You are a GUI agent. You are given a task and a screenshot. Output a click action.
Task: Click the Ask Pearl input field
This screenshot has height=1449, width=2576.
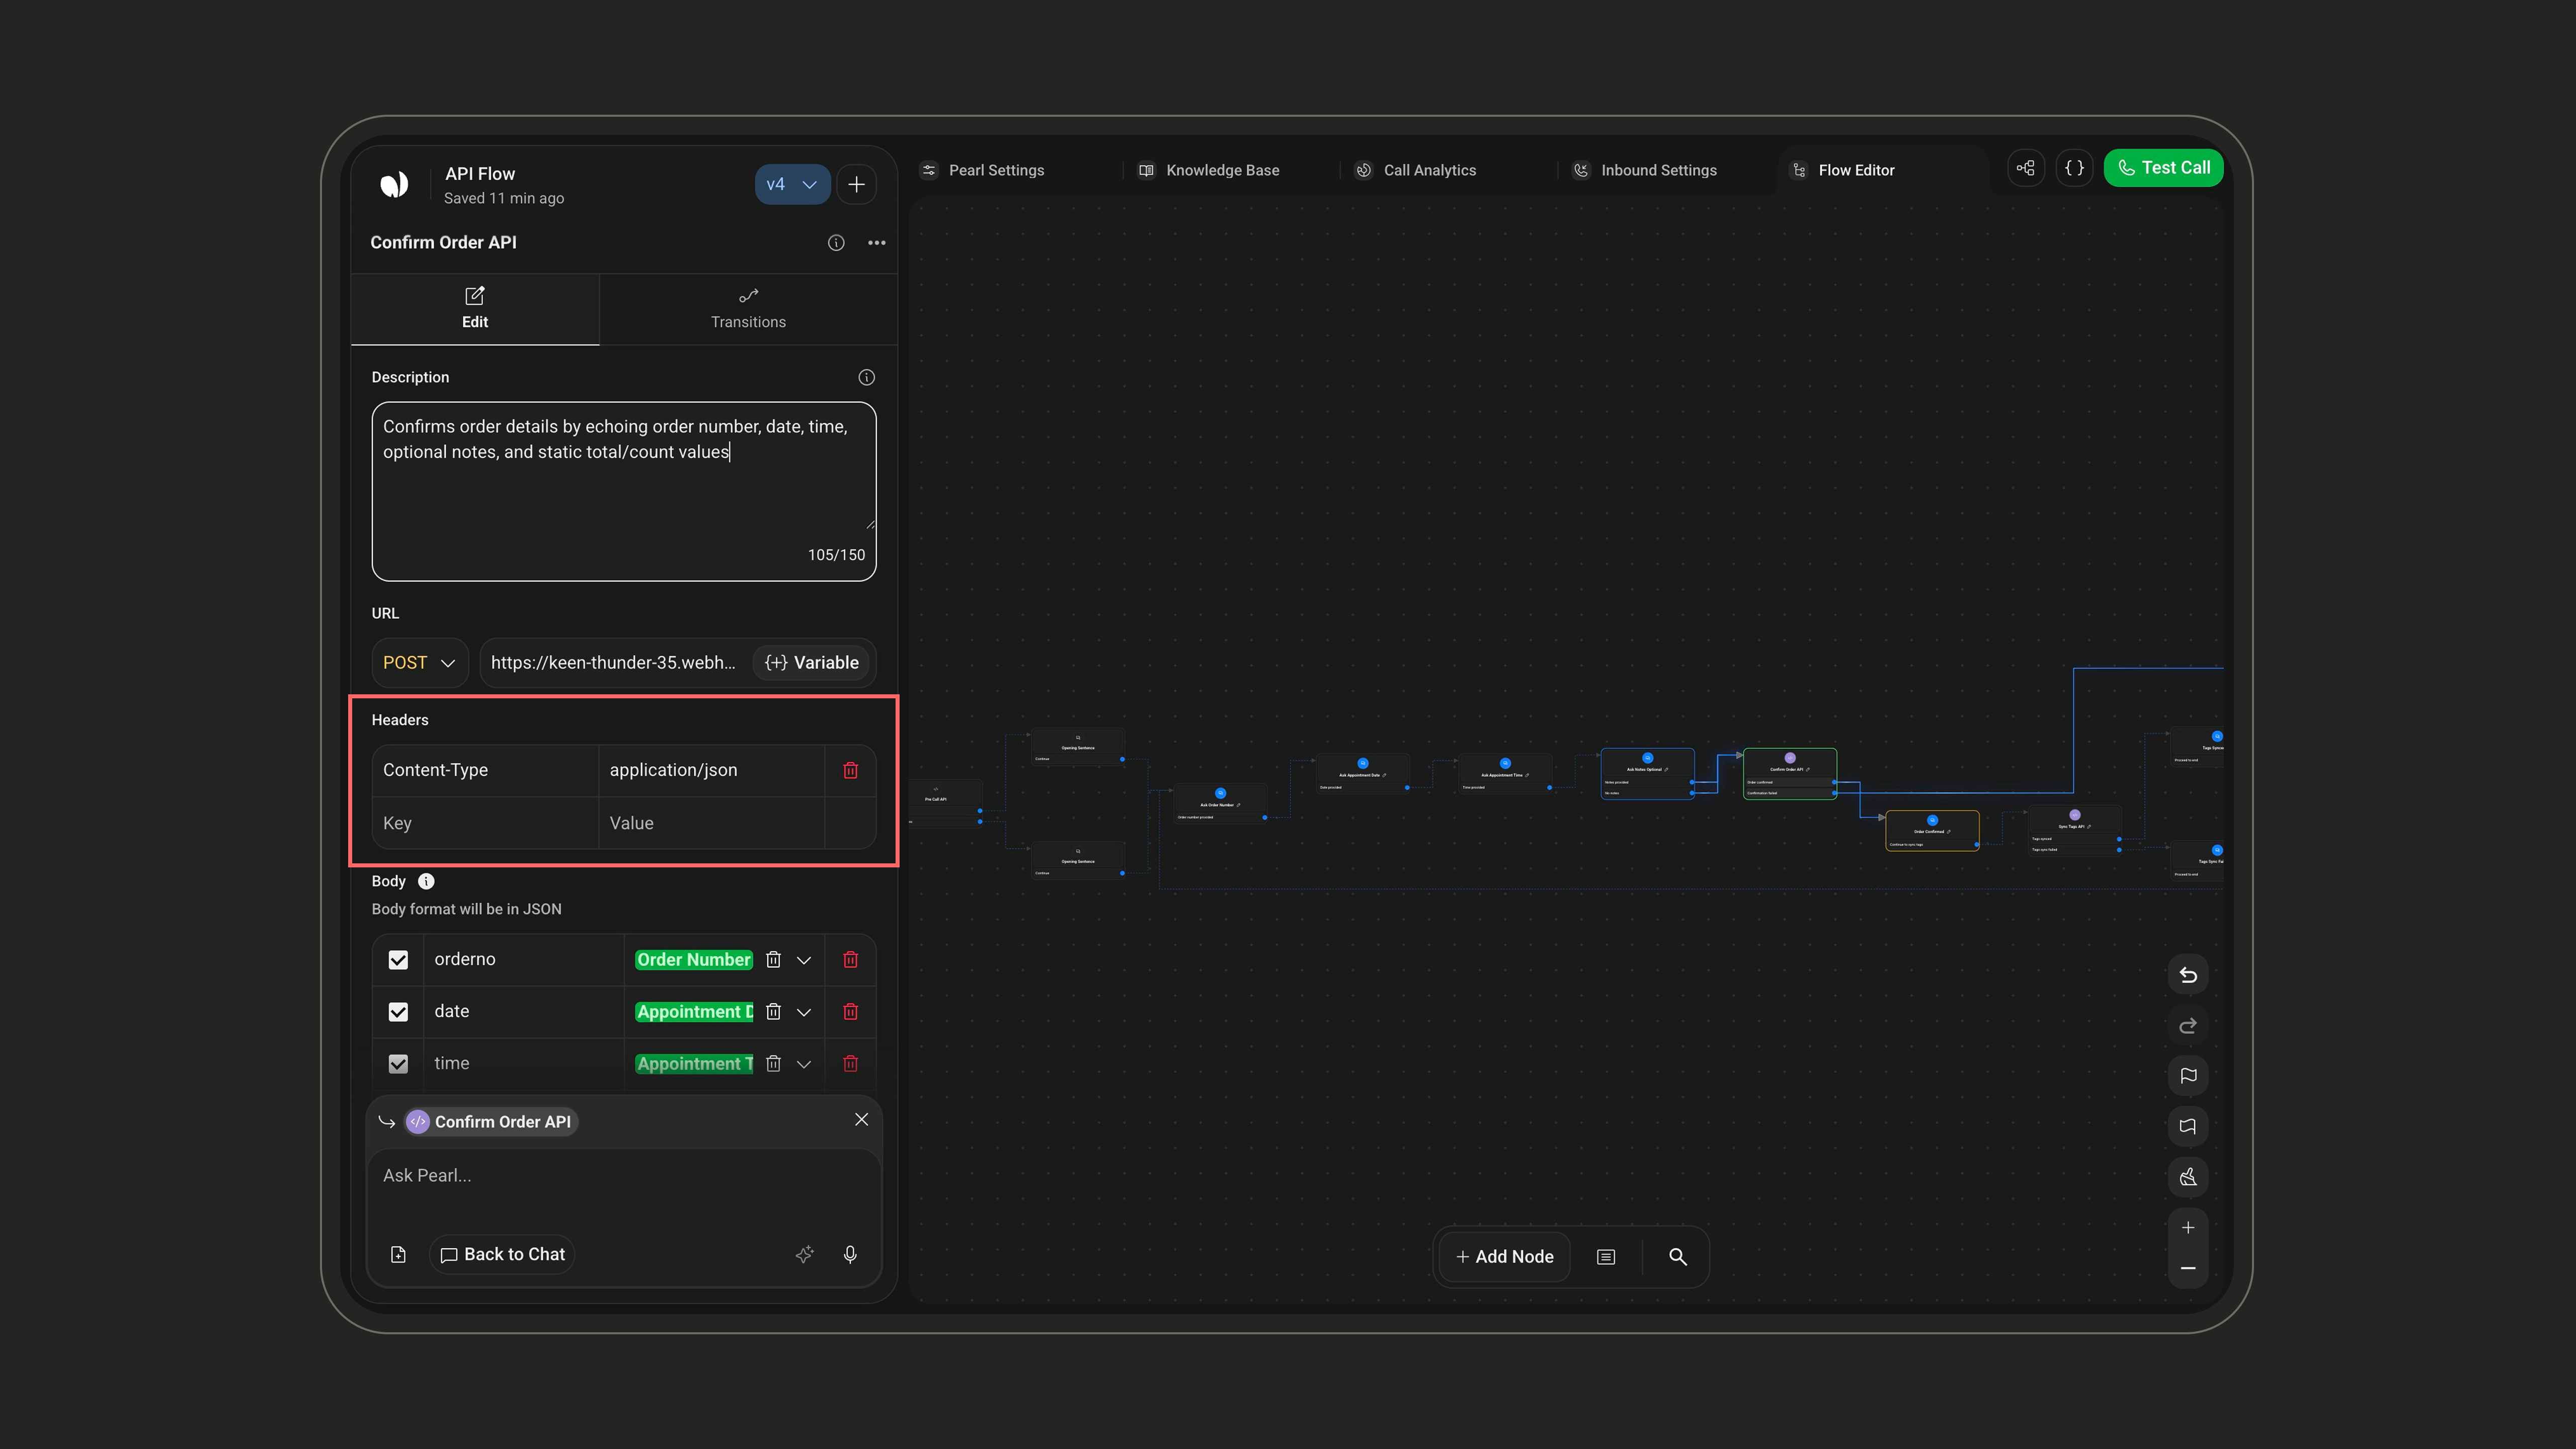point(624,1176)
